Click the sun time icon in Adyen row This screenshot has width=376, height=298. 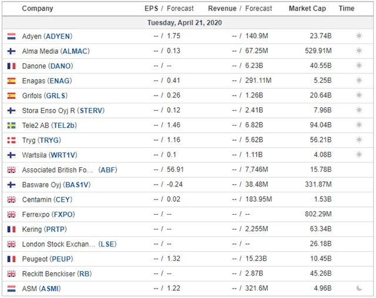pos(359,36)
